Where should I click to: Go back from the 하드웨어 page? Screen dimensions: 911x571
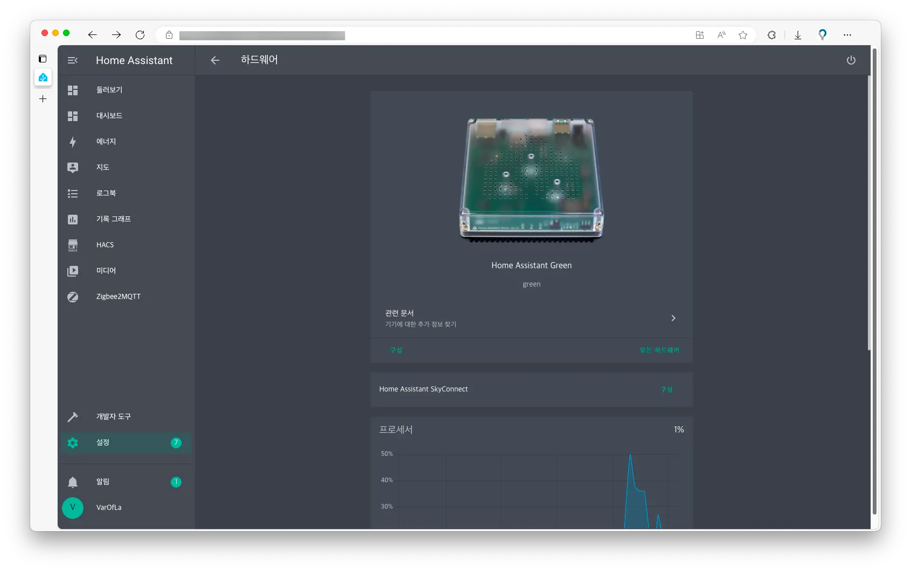215,60
